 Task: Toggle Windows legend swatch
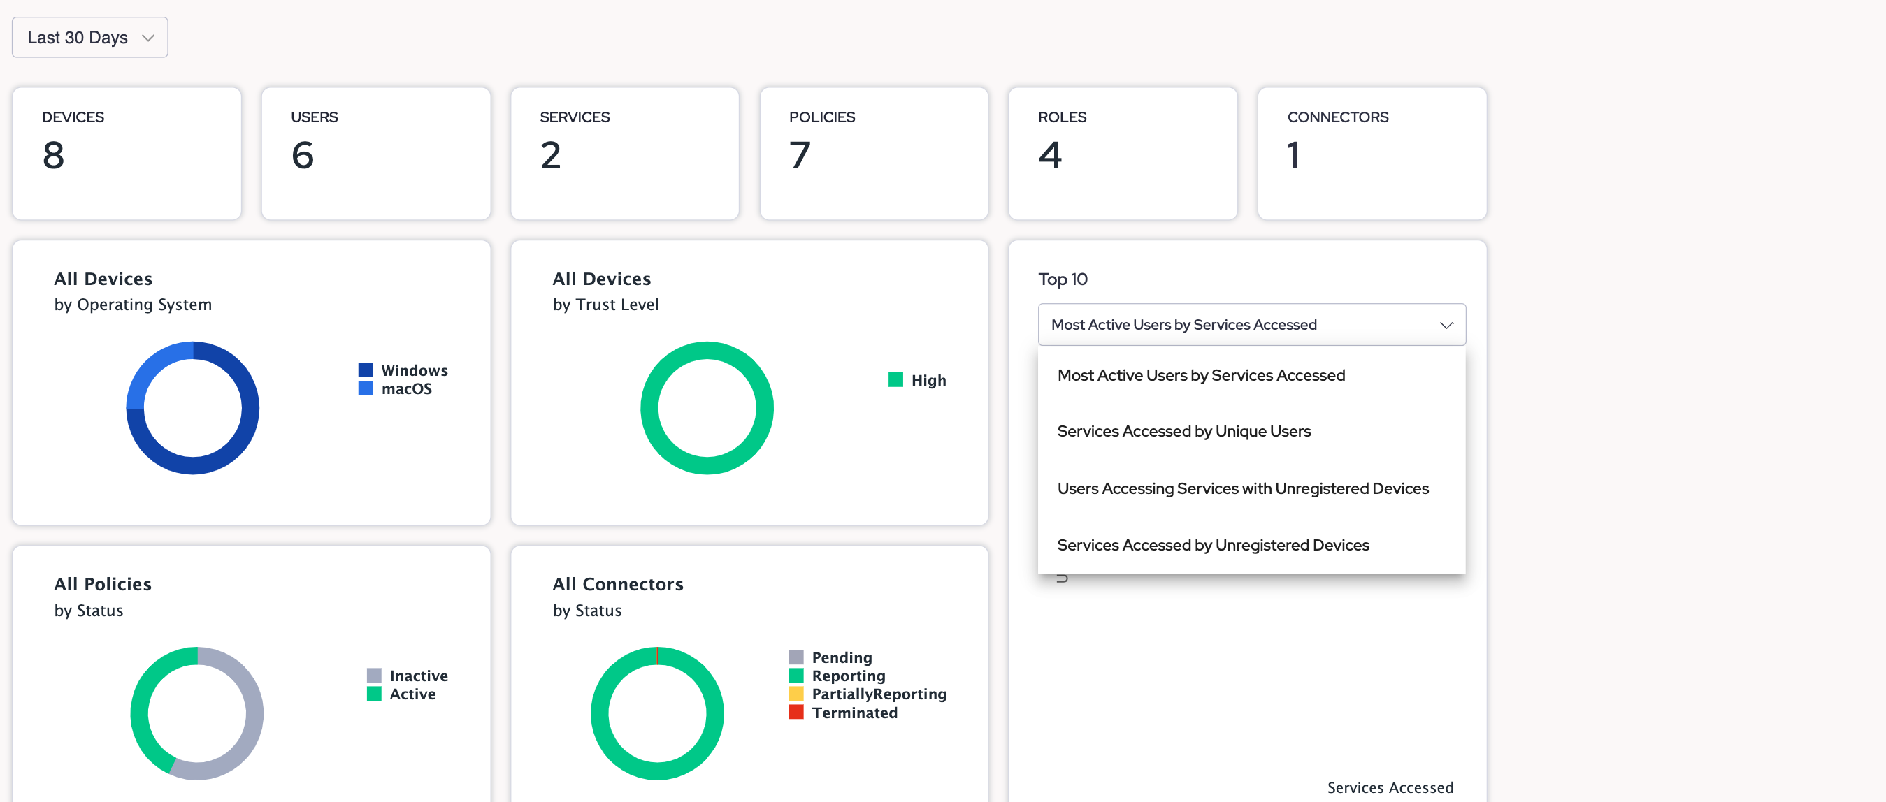(366, 370)
